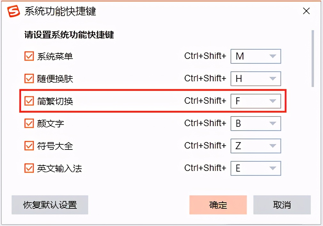Viewport: 323px width, 226px height.
Task: Close the 系统功能快捷键 dialog
Action: (x=306, y=11)
